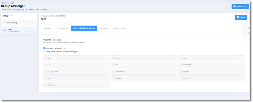The image size is (253, 103).
Task: Click the 'Group Manager' page title
Action: pos(13,6)
